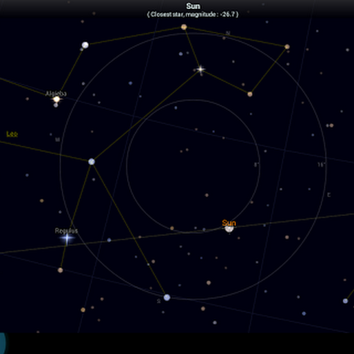The width and height of the screenshot is (354, 354).
Task: Select the orange star at top of constellation
Action: 184,27
